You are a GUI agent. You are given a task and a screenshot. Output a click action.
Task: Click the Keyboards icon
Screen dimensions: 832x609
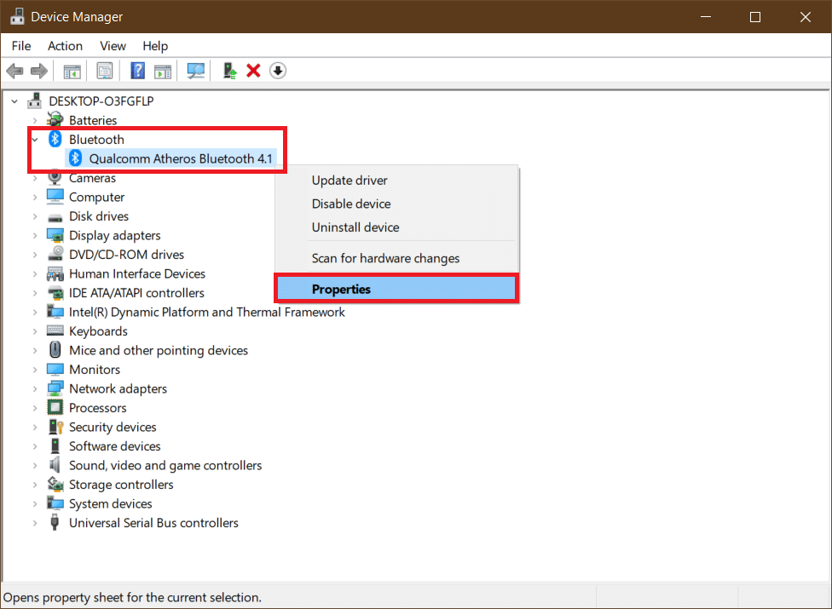55,330
